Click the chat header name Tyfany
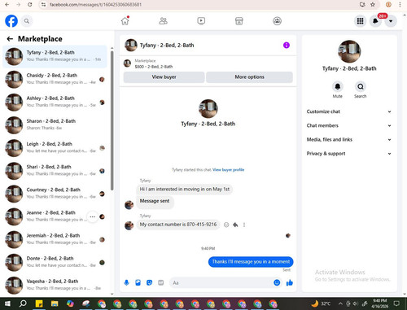This screenshot has height=310, width=407. tap(167, 46)
